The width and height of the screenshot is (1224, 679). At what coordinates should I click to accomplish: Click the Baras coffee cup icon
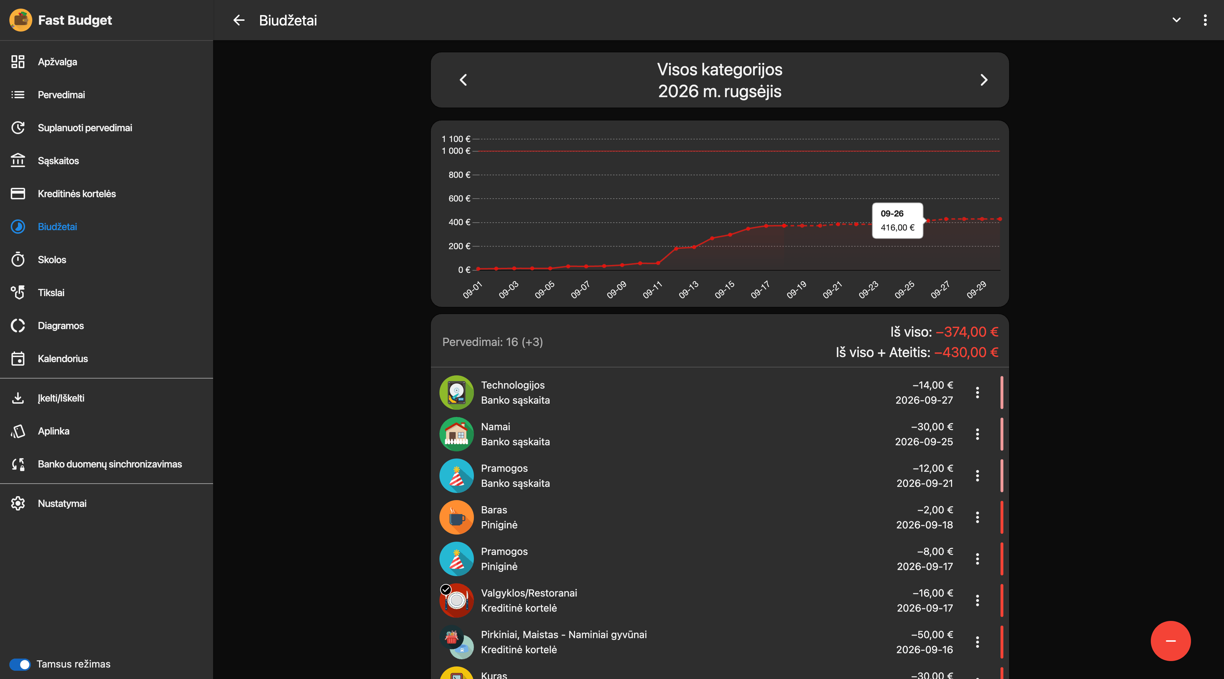pyautogui.click(x=456, y=517)
